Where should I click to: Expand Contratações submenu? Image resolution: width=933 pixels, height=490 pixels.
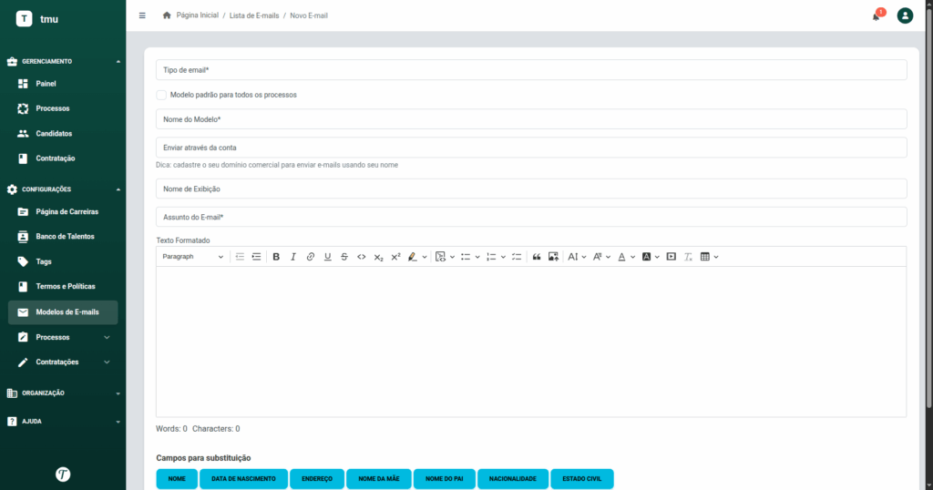click(108, 362)
